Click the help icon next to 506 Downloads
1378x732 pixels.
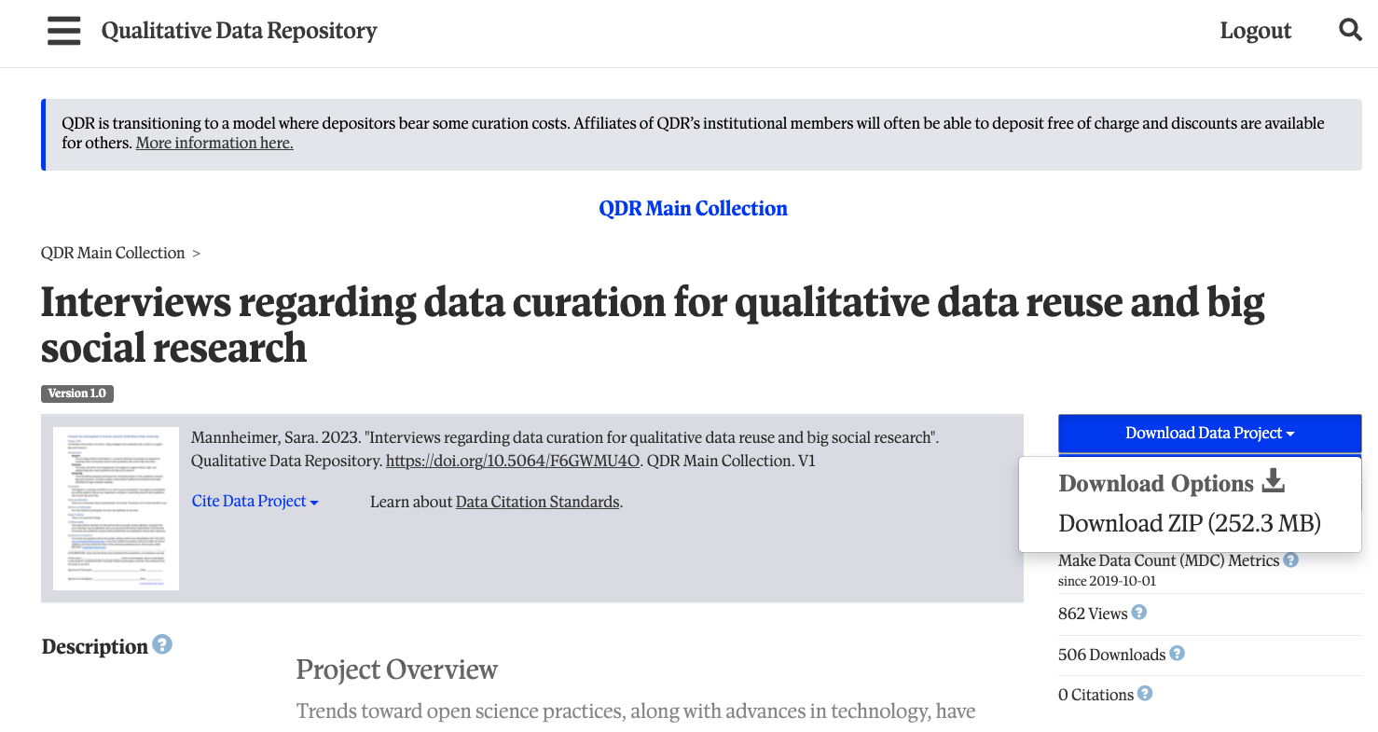pos(1177,654)
